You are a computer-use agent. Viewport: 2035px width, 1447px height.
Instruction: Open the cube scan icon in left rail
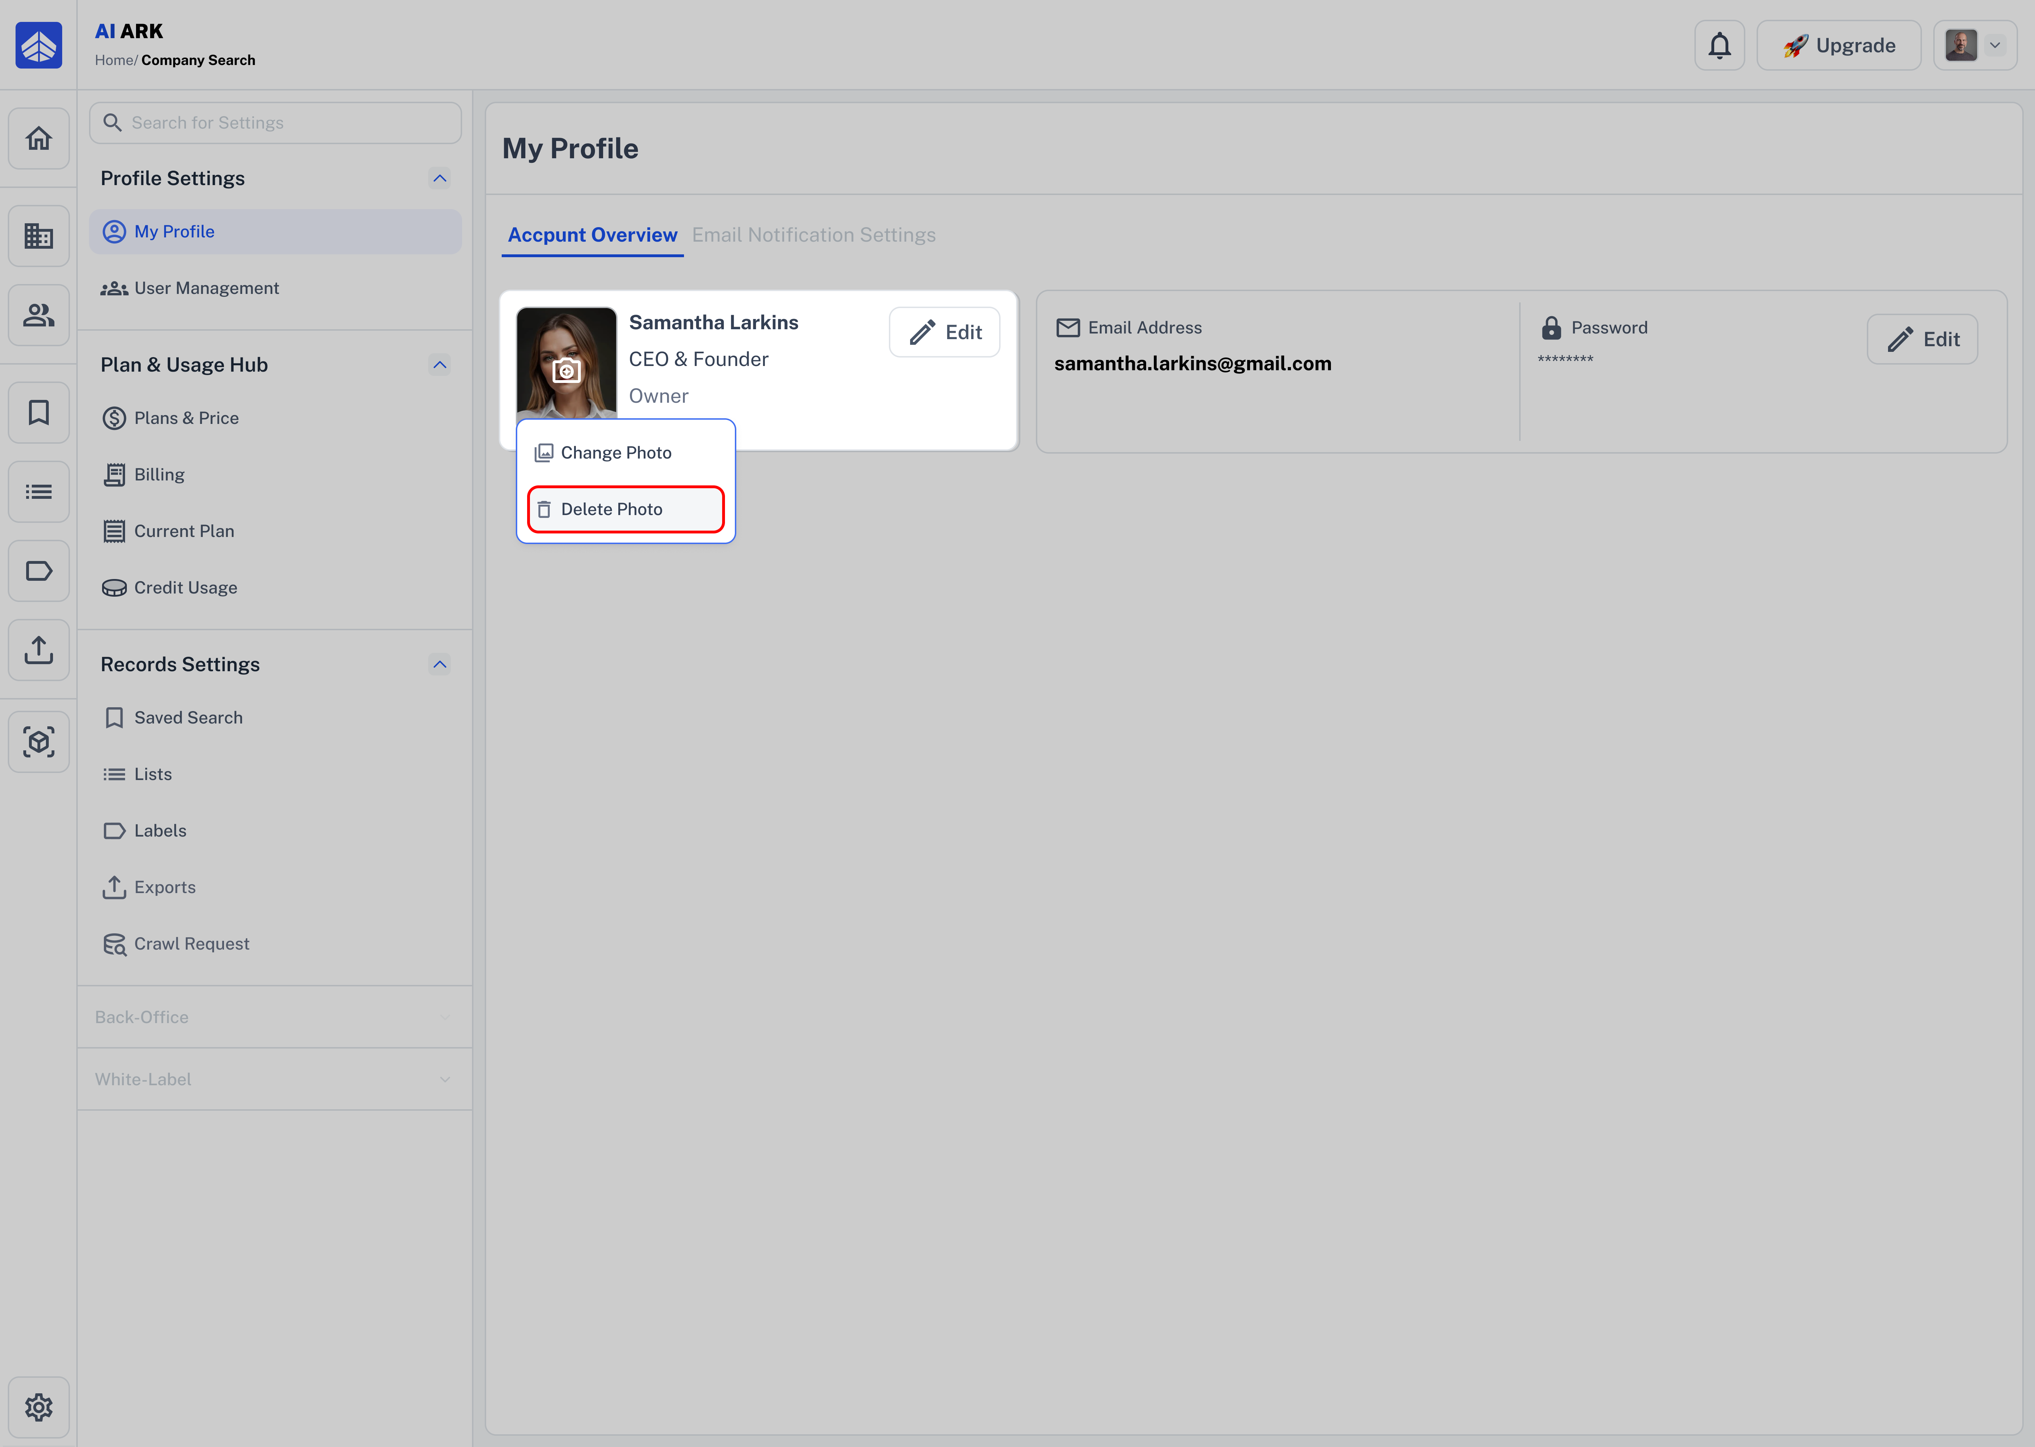(x=38, y=741)
